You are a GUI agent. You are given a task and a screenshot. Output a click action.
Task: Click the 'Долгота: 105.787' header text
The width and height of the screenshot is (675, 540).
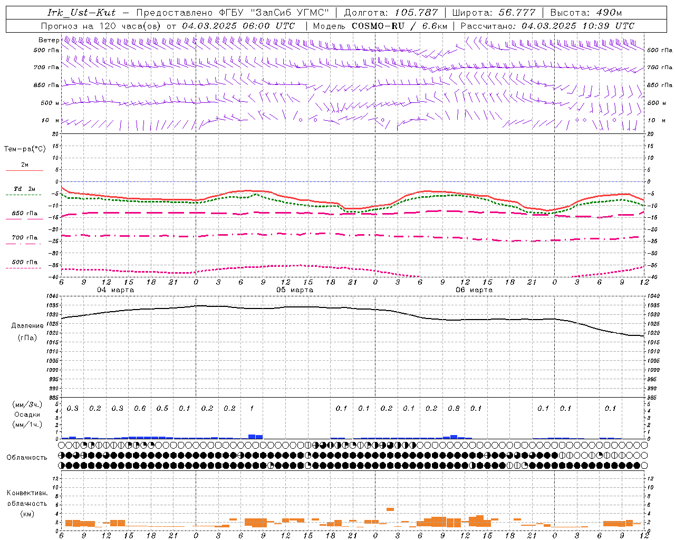(391, 13)
